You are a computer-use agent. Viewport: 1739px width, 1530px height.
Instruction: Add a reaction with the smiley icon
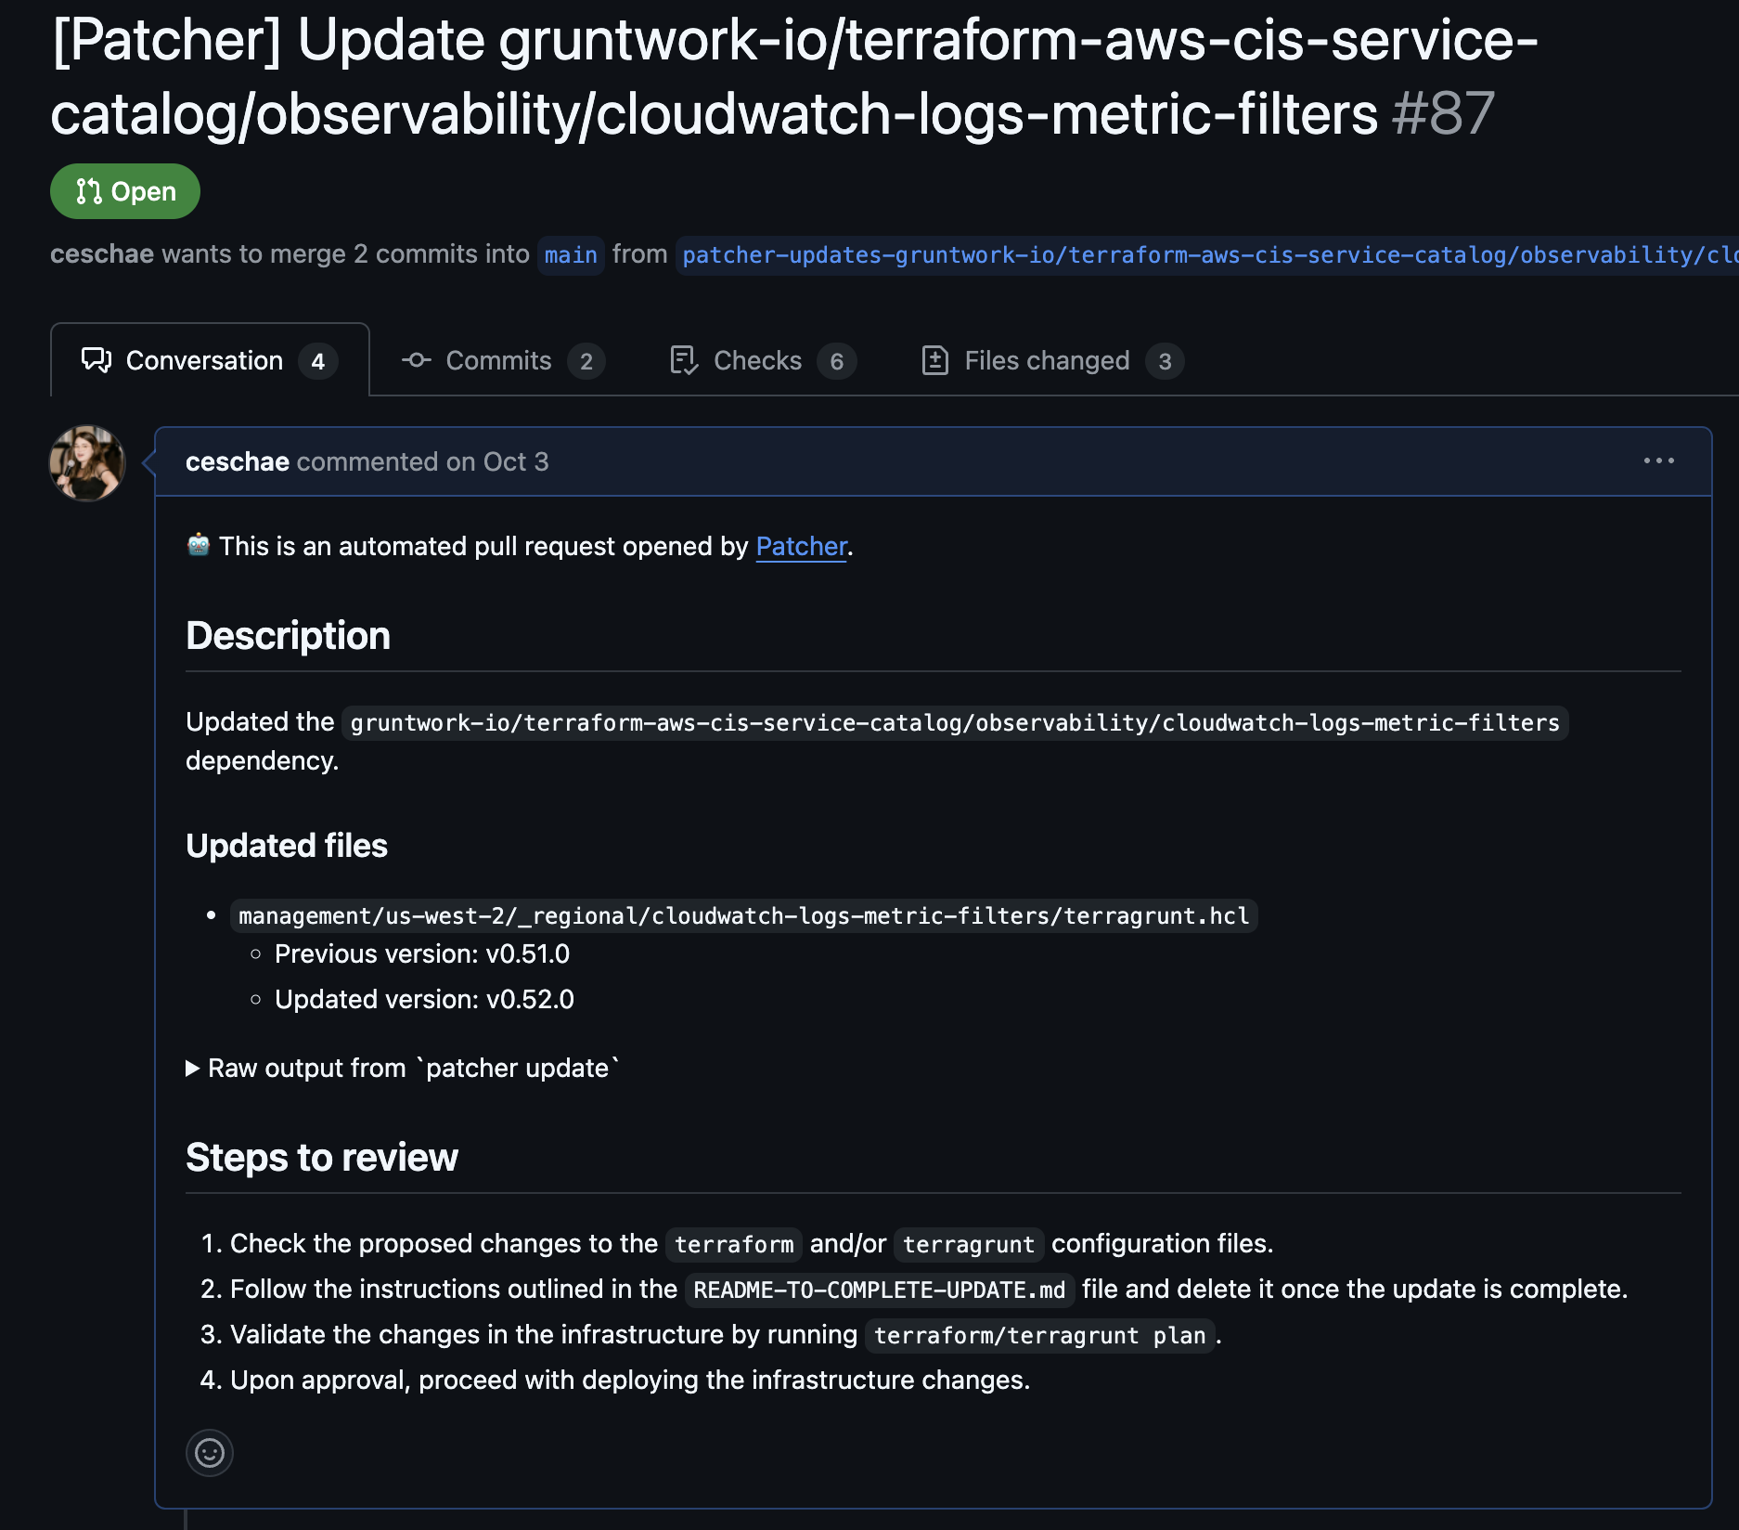pos(210,1452)
